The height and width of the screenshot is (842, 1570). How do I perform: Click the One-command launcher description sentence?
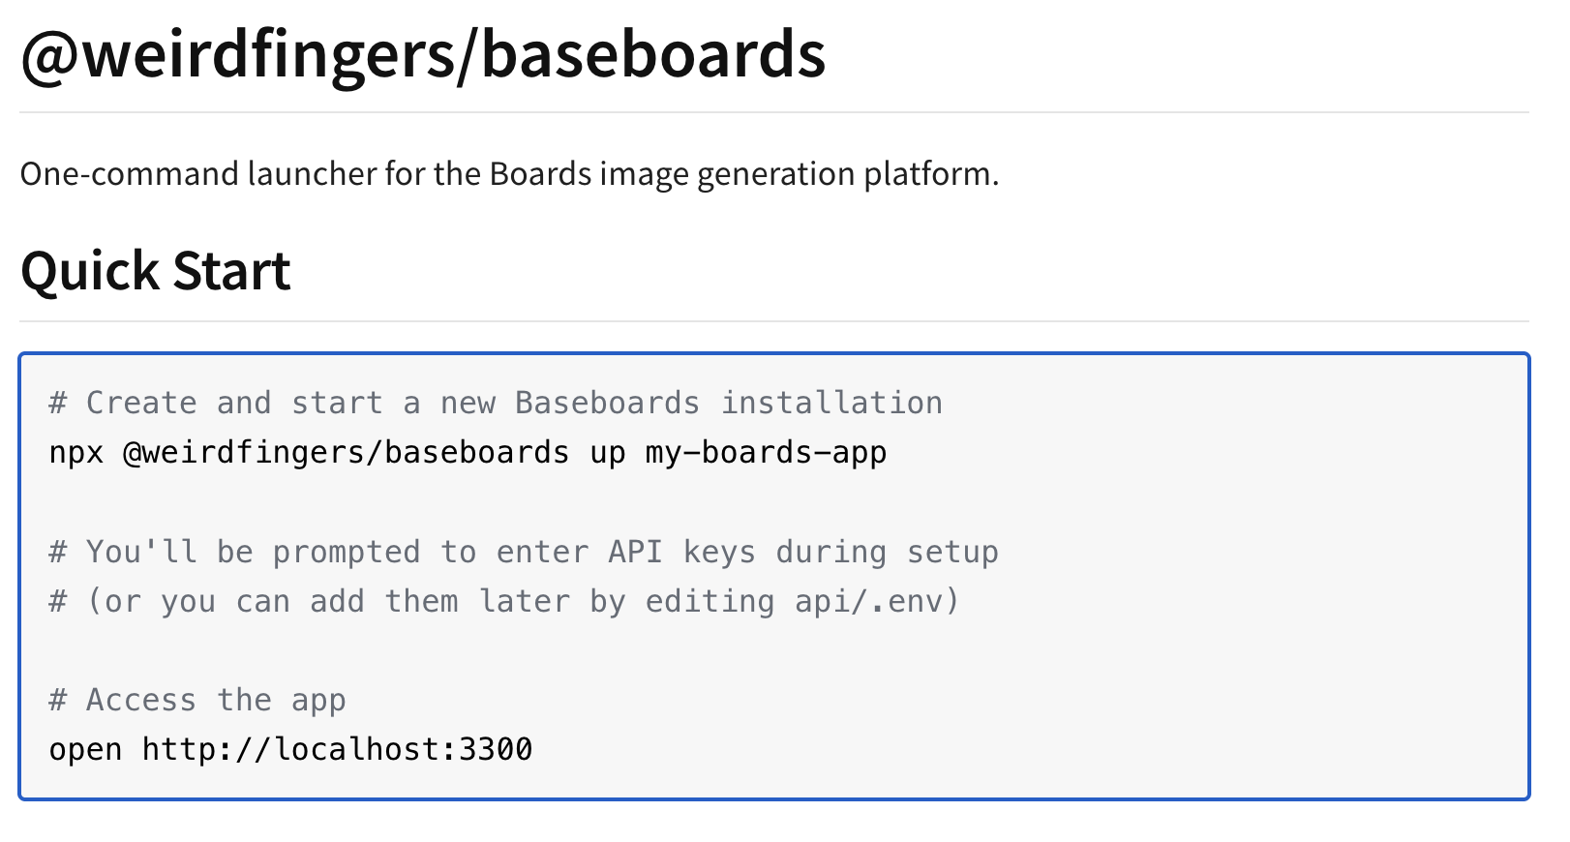point(509,174)
